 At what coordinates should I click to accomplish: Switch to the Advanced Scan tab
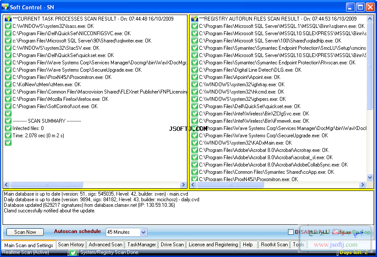106,245
